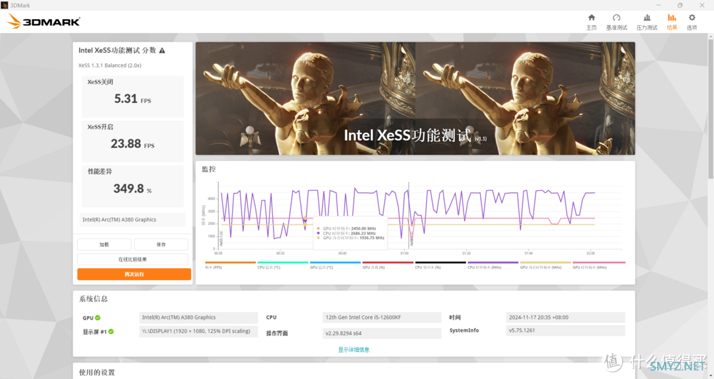Click the Intel(R) Arc(TM) A380 Graphics score field
714x379 pixels.
(x=132, y=220)
